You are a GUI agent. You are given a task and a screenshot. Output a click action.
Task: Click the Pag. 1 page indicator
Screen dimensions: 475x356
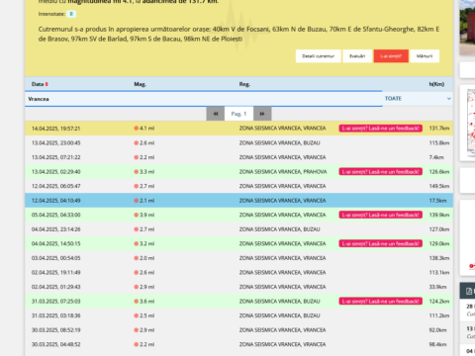(238, 114)
